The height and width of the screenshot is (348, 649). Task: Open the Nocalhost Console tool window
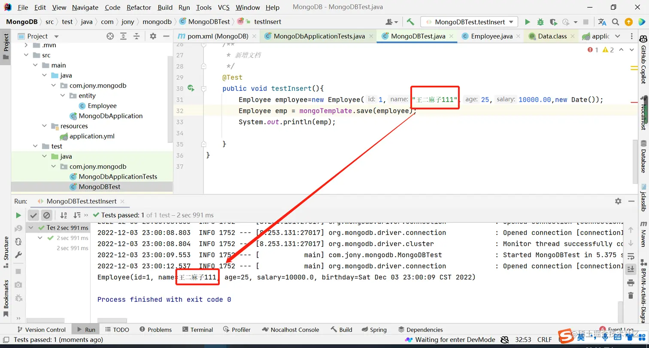(x=290, y=330)
